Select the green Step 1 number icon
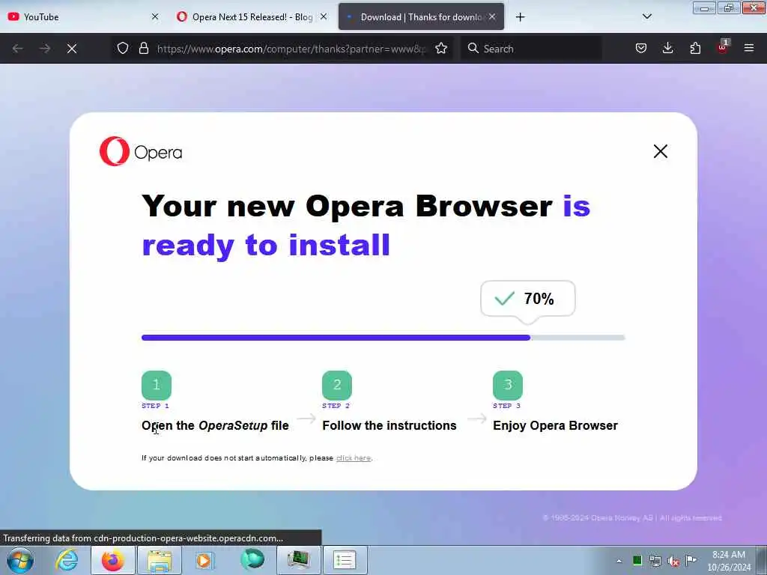This screenshot has height=575, width=767. (x=157, y=385)
